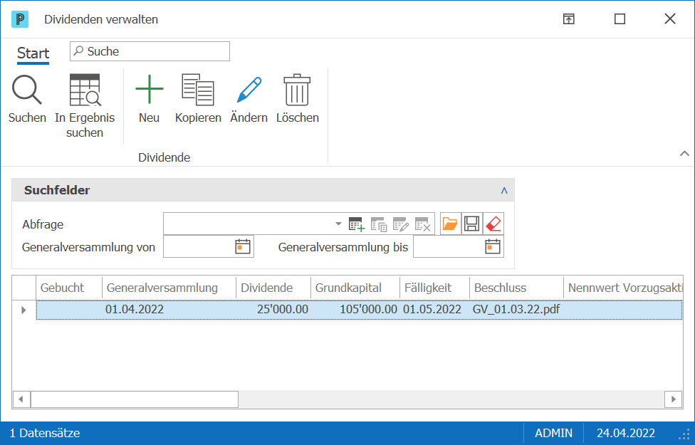Sort by the Generalversammlung column header

tap(169, 288)
